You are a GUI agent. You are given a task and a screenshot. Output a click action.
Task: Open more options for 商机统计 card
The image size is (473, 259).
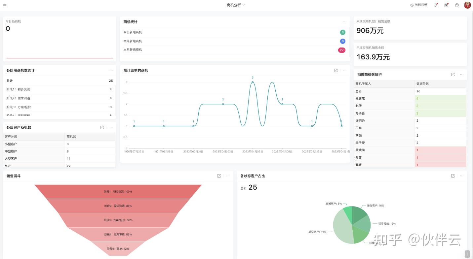point(345,22)
